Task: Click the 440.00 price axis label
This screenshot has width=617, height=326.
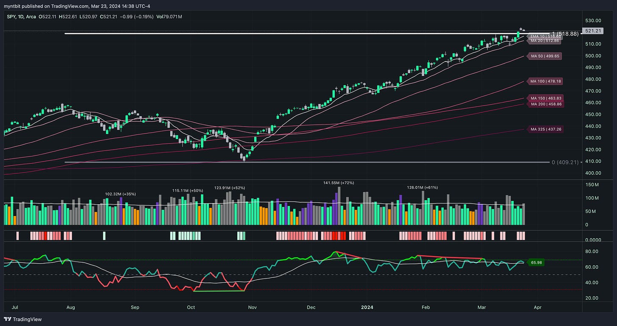Action: tap(594, 126)
